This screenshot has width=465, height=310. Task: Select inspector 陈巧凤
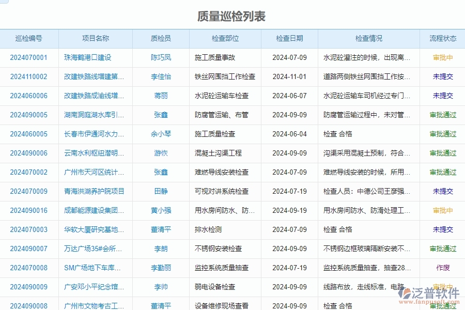coord(160,58)
